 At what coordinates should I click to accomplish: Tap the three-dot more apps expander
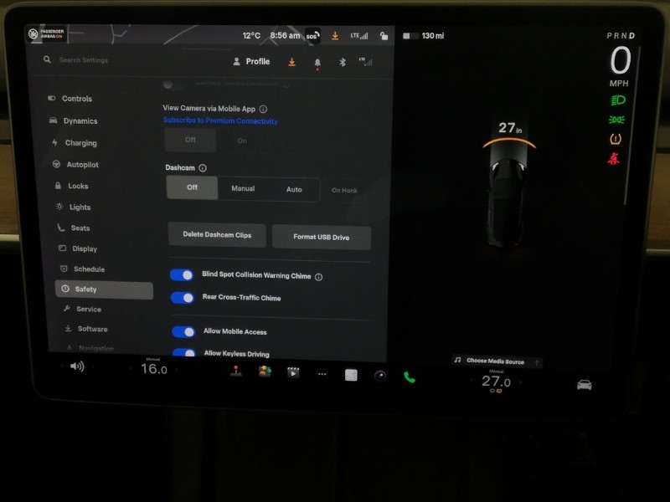pyautogui.click(x=322, y=374)
